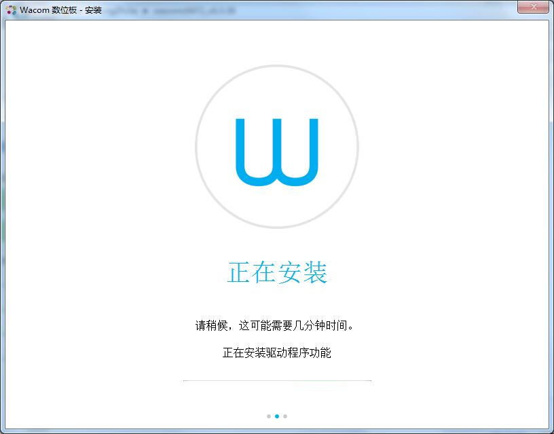Close the Wacom installer window
This screenshot has height=434, width=554.
coord(534,7)
